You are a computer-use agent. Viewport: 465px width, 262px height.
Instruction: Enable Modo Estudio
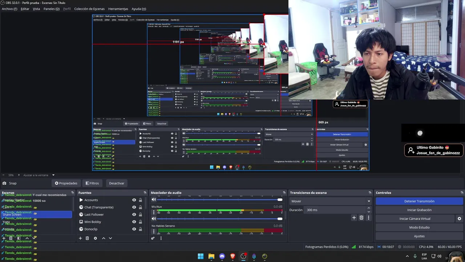pyautogui.click(x=419, y=227)
